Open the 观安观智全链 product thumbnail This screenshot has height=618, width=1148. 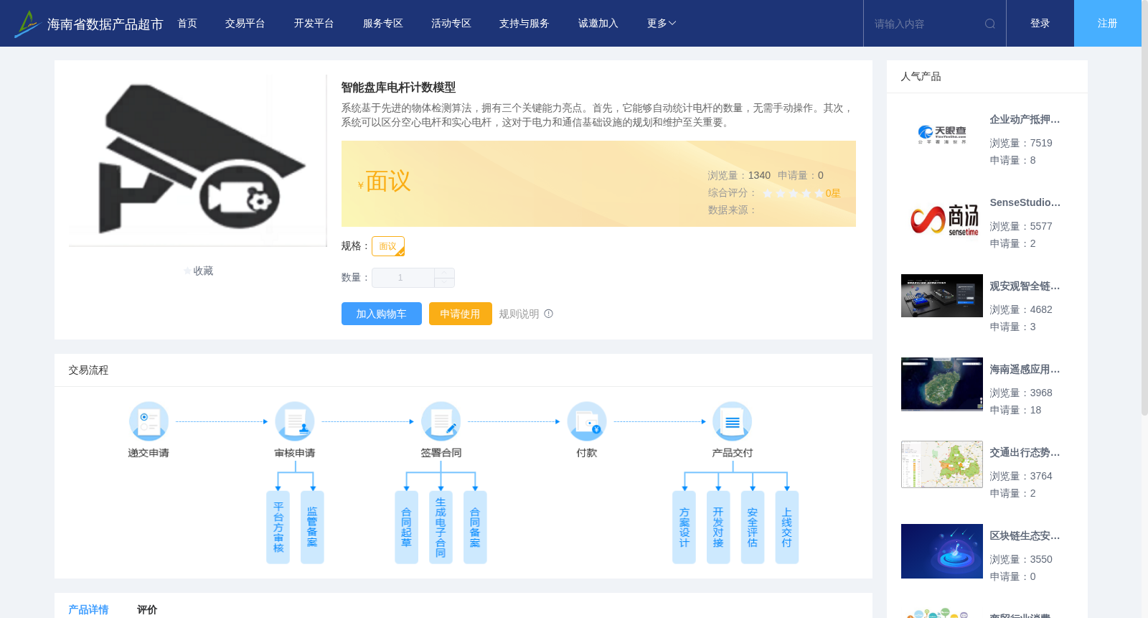[942, 296]
